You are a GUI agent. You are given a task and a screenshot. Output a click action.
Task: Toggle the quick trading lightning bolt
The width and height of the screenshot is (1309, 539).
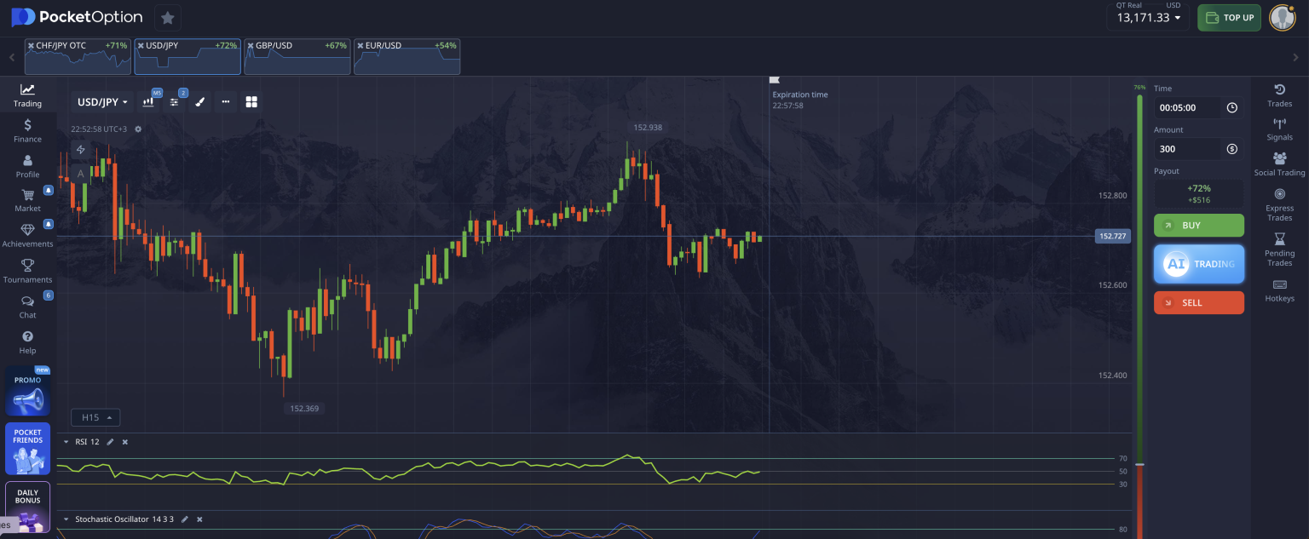pos(81,150)
